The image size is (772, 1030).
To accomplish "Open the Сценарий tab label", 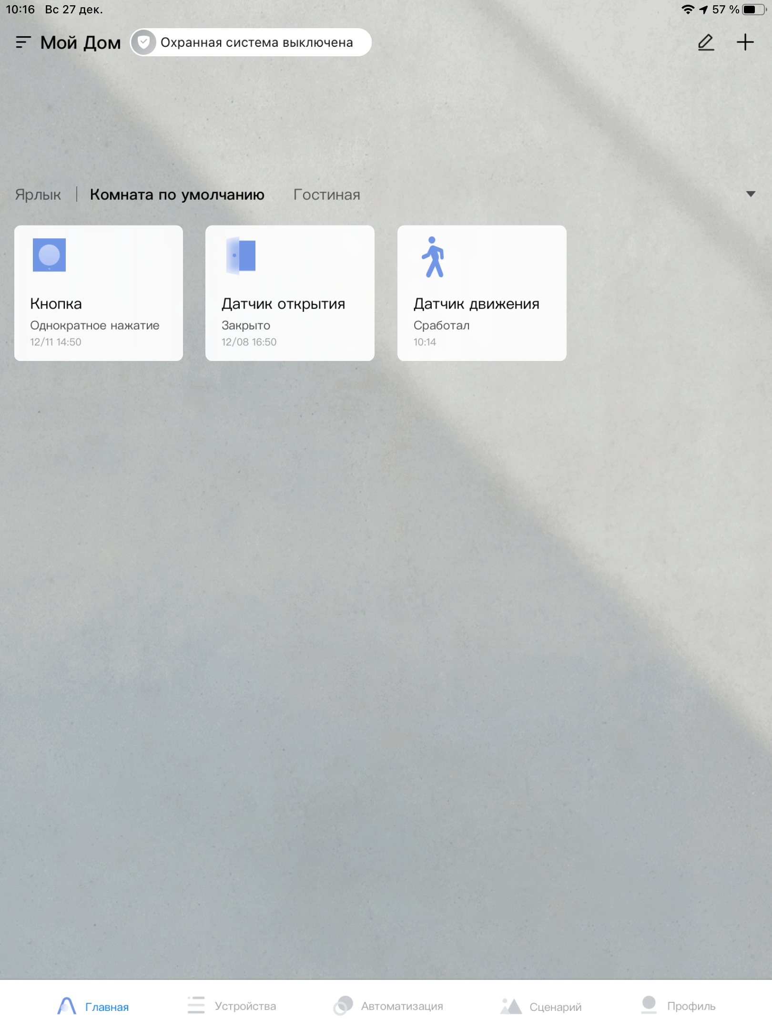I will [555, 1007].
